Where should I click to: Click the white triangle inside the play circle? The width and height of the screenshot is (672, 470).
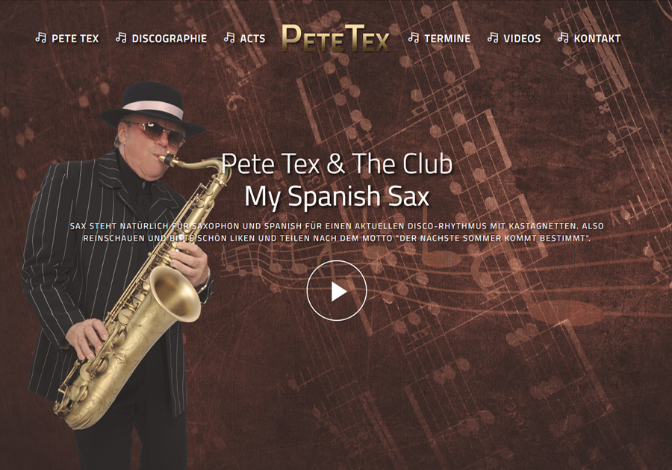tap(338, 292)
